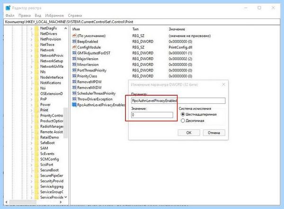Click the Имя column header
The image size is (284, 209).
click(x=76, y=29)
